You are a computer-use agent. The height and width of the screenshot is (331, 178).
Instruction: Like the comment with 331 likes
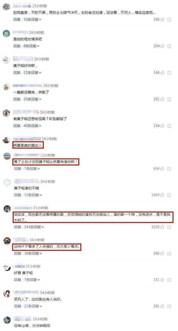tap(162, 280)
